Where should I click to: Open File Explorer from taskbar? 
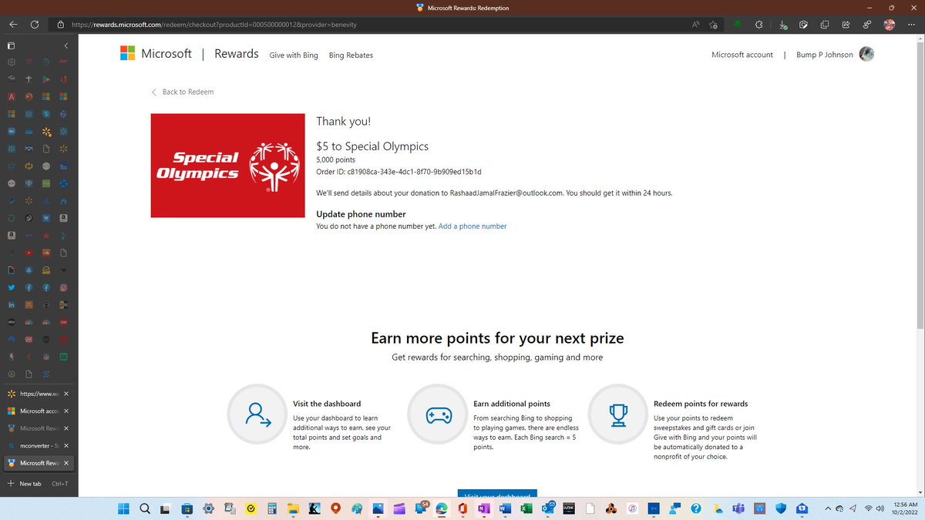pos(293,508)
